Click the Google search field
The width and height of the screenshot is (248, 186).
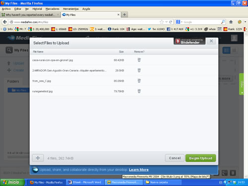pos(202,22)
